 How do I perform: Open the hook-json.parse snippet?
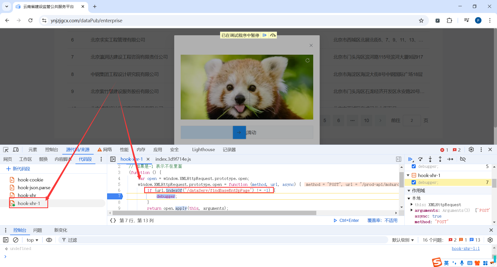point(34,188)
